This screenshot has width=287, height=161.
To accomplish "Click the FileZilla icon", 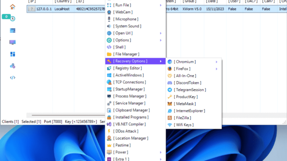I will [170, 118].
